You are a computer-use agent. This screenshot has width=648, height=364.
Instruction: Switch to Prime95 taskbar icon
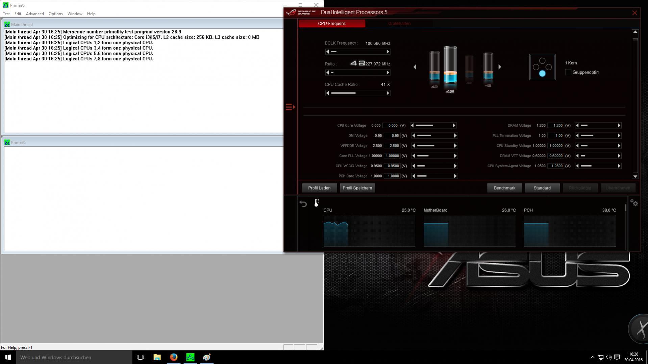(x=190, y=357)
